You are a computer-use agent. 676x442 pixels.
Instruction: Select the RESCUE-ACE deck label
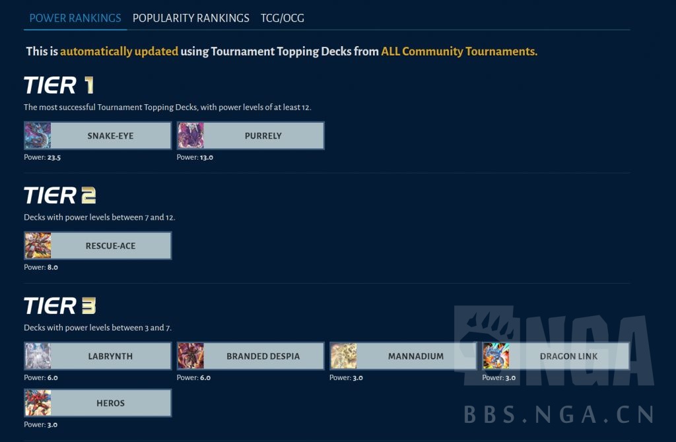point(110,246)
